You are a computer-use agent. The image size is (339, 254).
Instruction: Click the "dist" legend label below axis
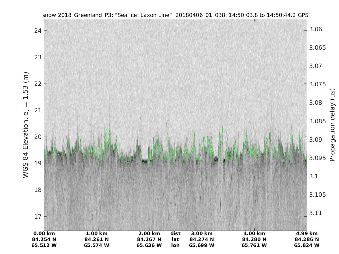click(x=175, y=233)
